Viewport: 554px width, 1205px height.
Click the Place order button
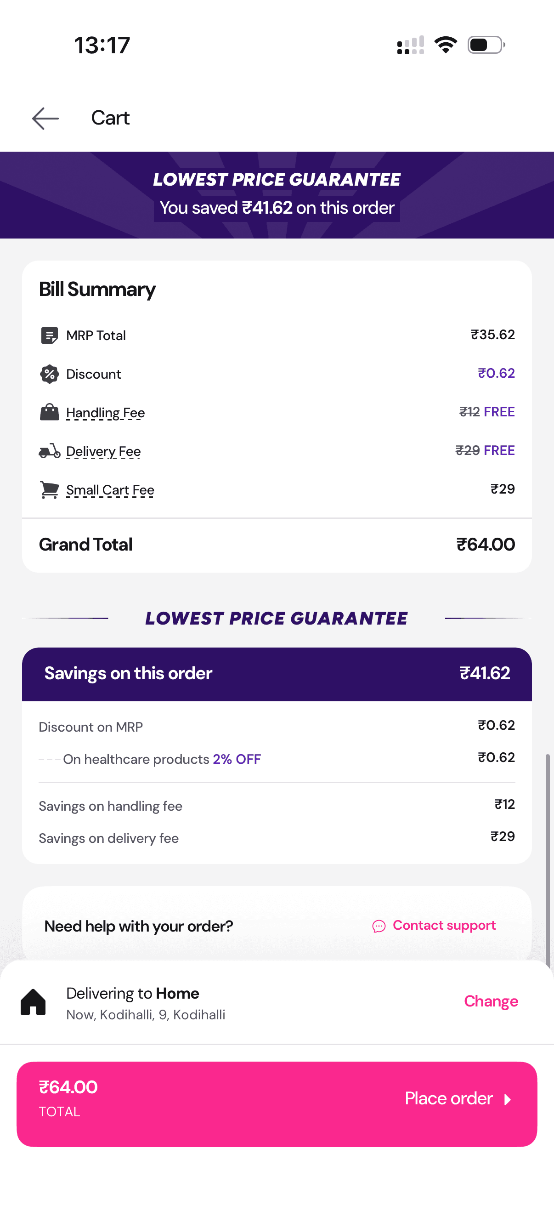tap(277, 1104)
